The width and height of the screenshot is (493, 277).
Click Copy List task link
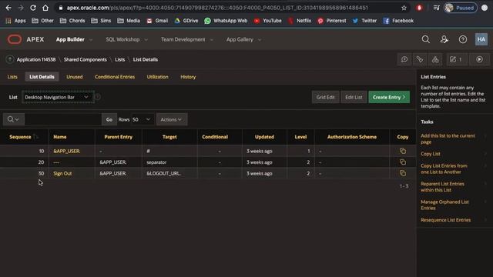[431, 154]
